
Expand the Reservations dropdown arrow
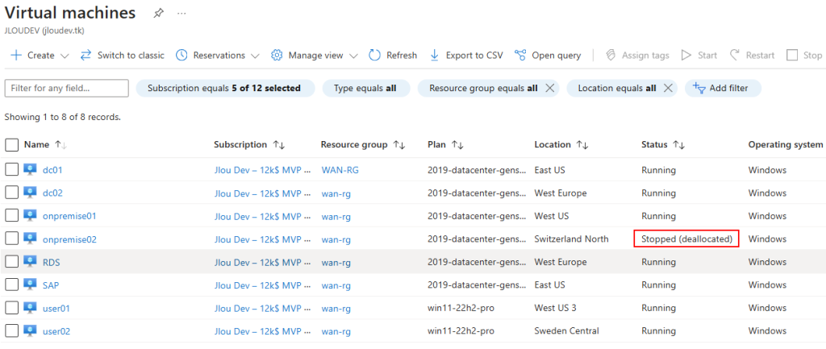click(x=256, y=56)
